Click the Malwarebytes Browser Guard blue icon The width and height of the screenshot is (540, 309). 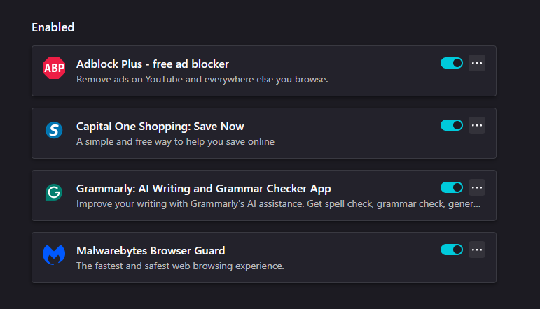54,254
